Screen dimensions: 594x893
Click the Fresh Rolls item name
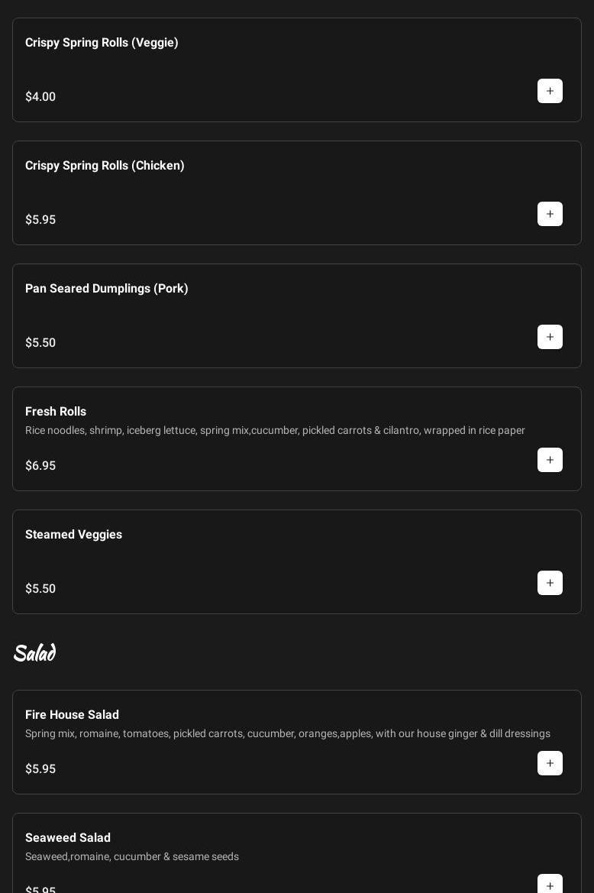pos(56,412)
